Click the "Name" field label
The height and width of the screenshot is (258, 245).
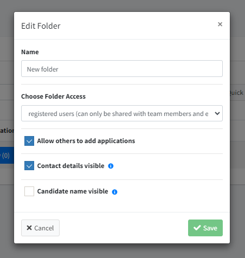(30, 52)
